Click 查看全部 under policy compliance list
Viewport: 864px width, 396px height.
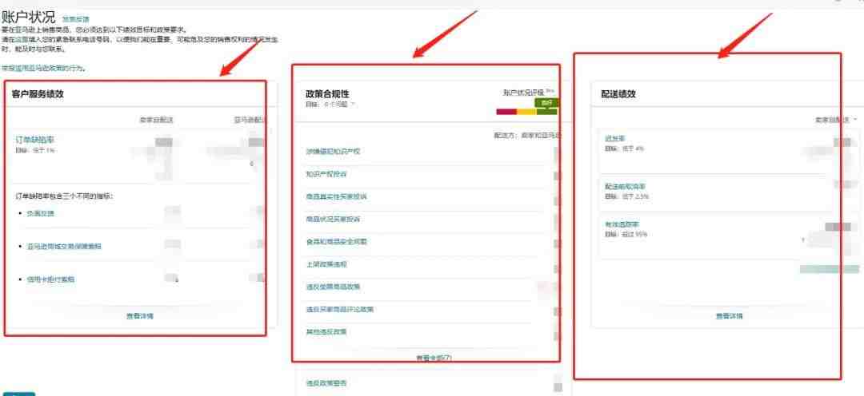pyautogui.click(x=434, y=358)
